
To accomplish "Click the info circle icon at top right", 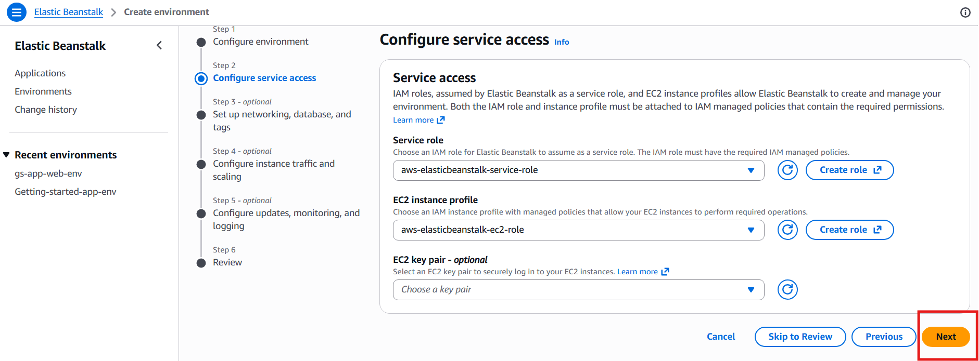I will 965,12.
